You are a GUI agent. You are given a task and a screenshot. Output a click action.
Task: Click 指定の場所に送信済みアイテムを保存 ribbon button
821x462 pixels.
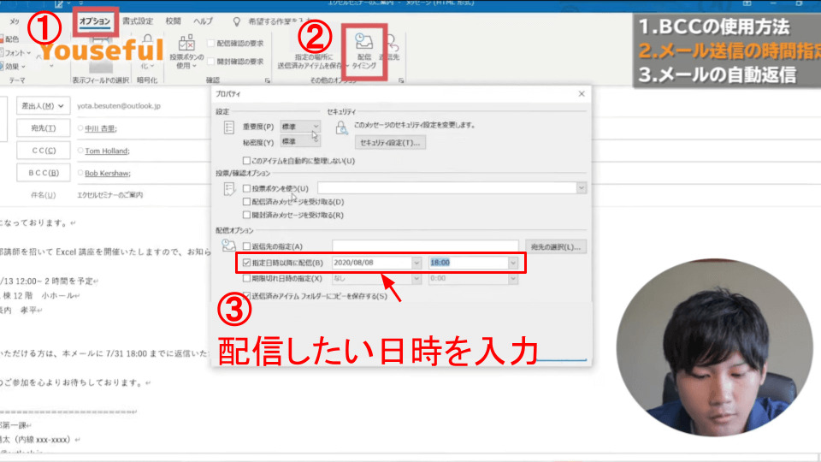pos(311,61)
